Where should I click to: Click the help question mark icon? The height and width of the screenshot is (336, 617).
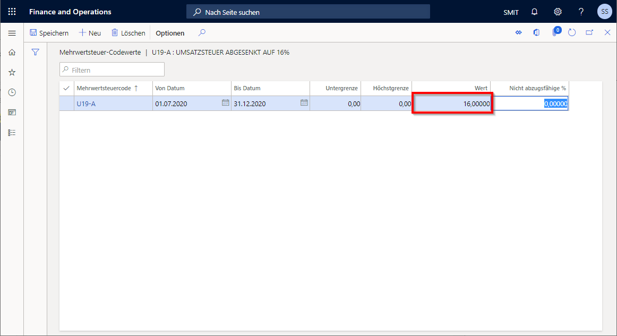pos(581,12)
